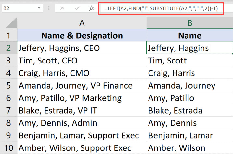This screenshot has height=154, width=233.
Task: Click the Cancel (X) formula bar icon
Action: click(x=63, y=7)
